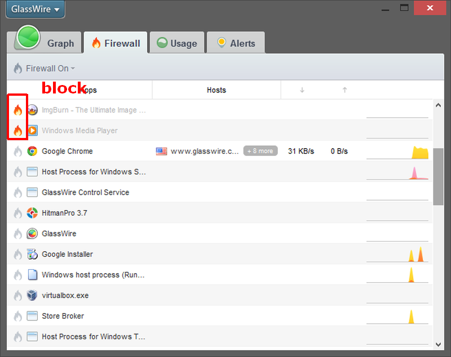Click the www.glasswire.c... host entry

tap(205, 151)
